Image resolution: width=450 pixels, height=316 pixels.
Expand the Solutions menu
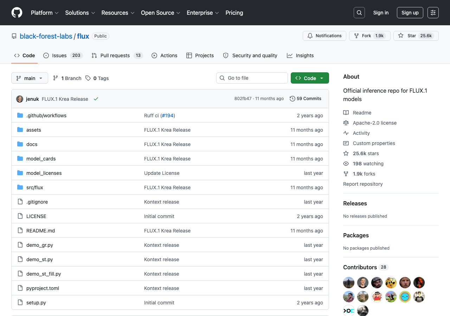80,13
